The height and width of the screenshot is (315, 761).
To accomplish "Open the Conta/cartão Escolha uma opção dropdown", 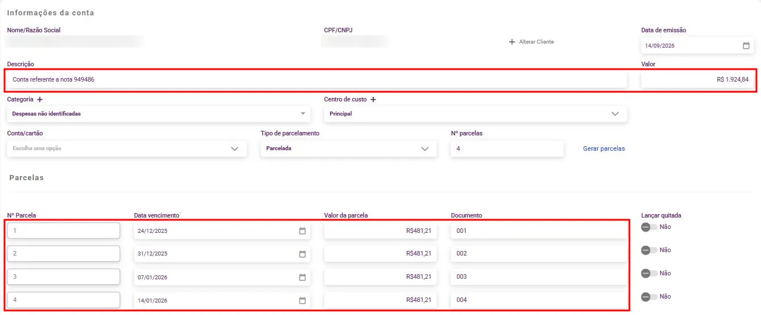I will click(127, 148).
